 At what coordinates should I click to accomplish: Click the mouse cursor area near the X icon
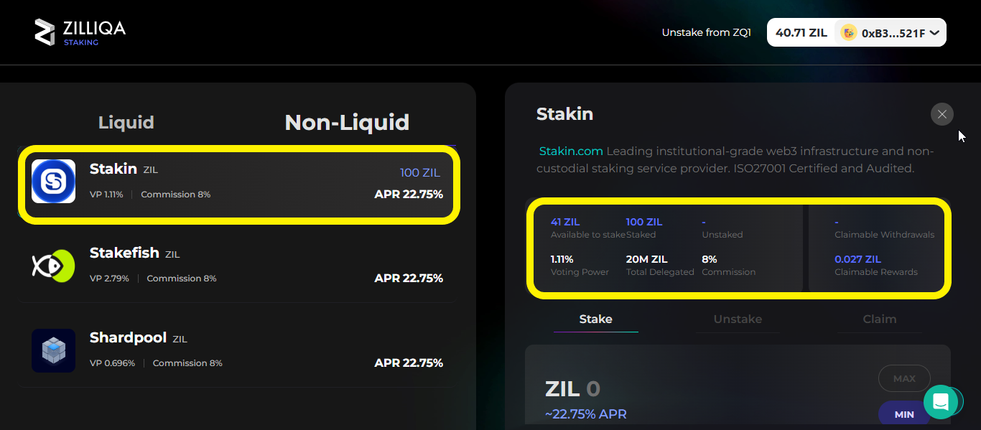(960, 135)
